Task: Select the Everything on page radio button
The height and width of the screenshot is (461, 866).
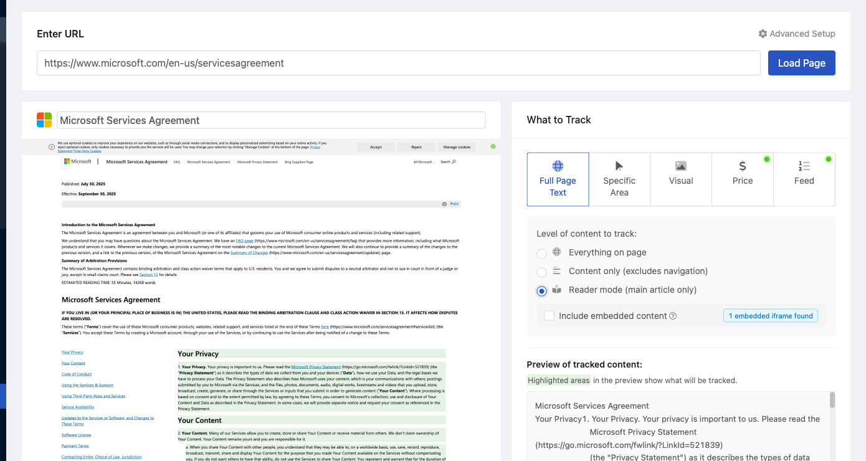Action: 541,253
